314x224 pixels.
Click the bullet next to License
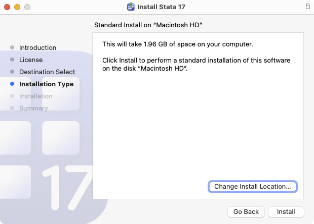click(x=12, y=60)
